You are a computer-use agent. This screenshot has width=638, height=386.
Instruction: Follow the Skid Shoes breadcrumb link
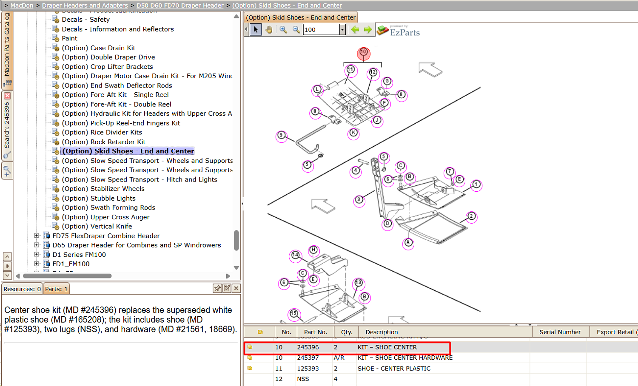pyautogui.click(x=287, y=6)
